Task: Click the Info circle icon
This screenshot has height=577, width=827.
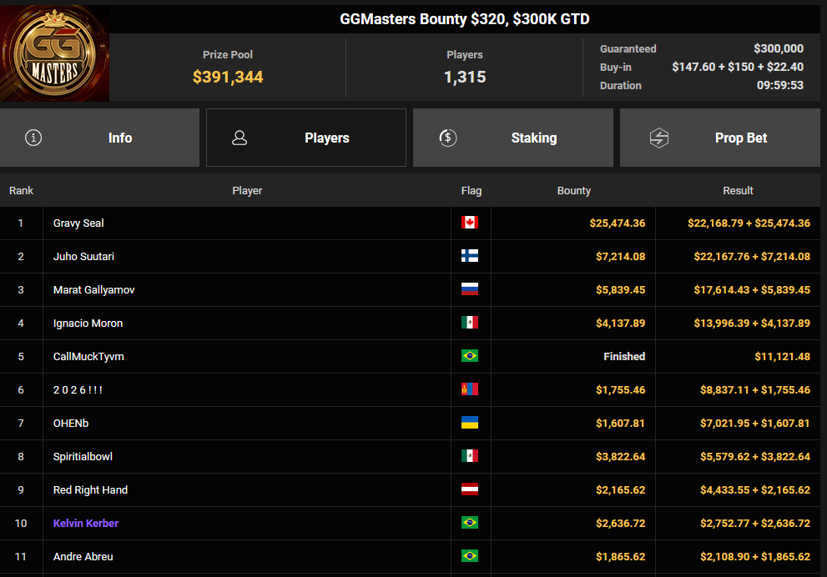Action: [x=33, y=138]
